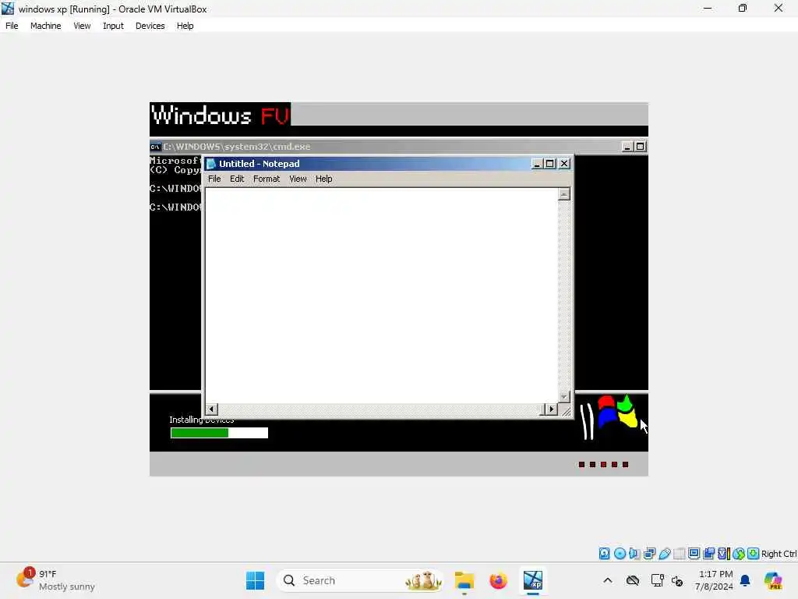The width and height of the screenshot is (798, 599).
Task: Click the recording status icon
Action: [709, 554]
